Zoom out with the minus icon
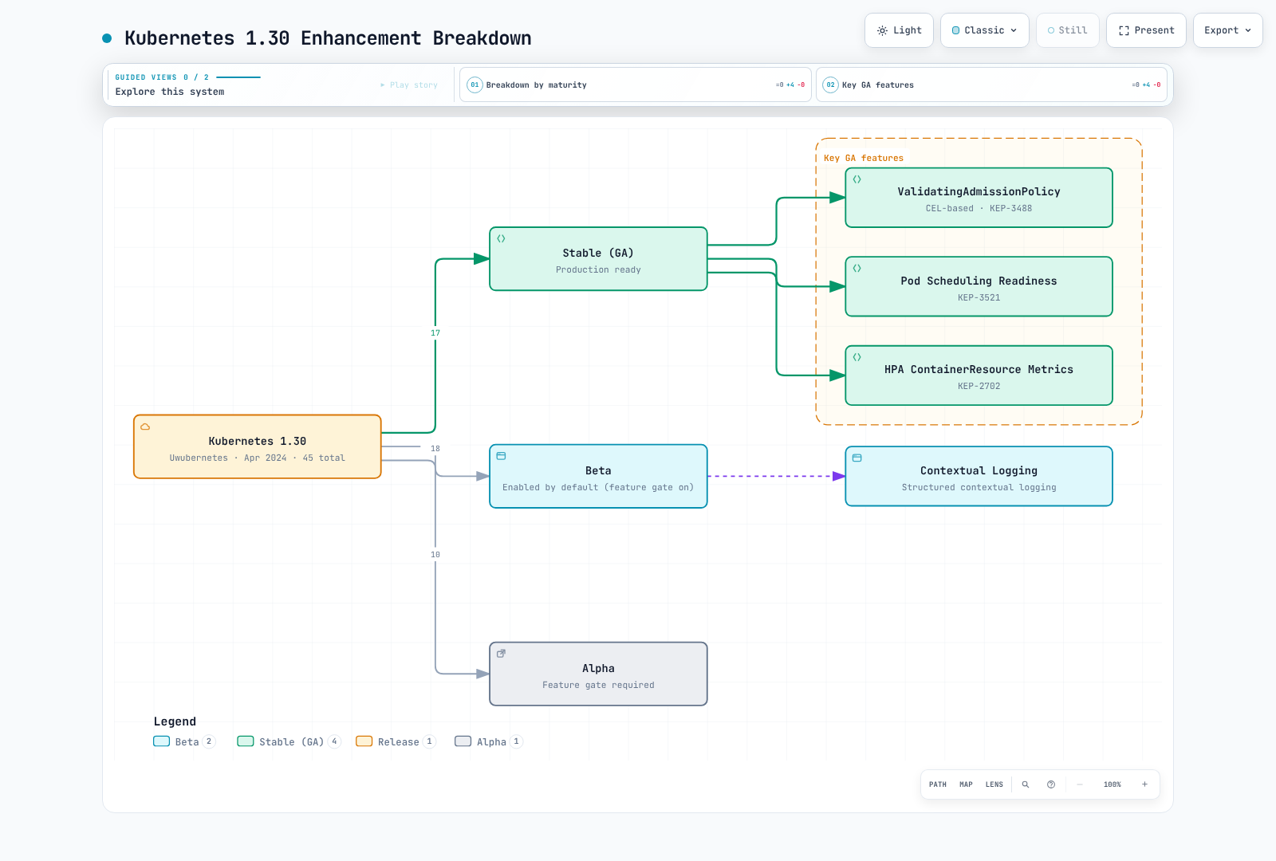The height and width of the screenshot is (861, 1276). 1079,784
